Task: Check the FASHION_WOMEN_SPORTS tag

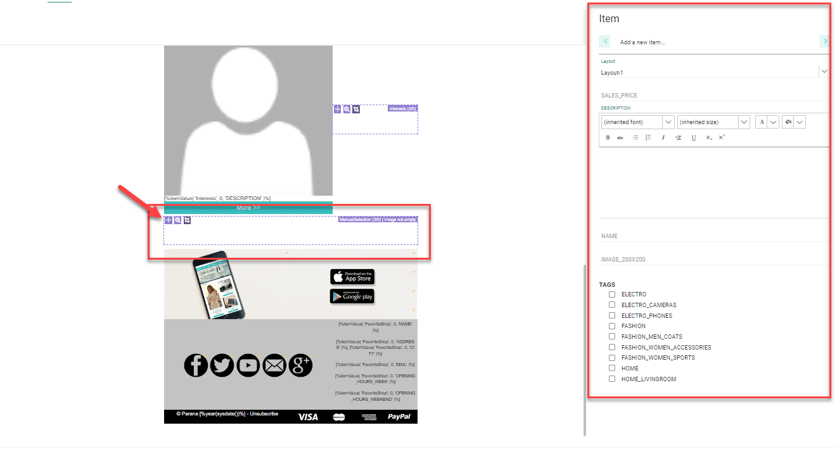Action: click(612, 358)
